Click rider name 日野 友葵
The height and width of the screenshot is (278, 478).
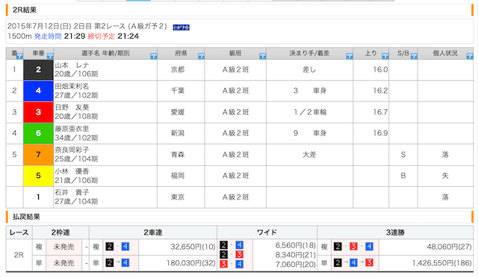point(72,108)
